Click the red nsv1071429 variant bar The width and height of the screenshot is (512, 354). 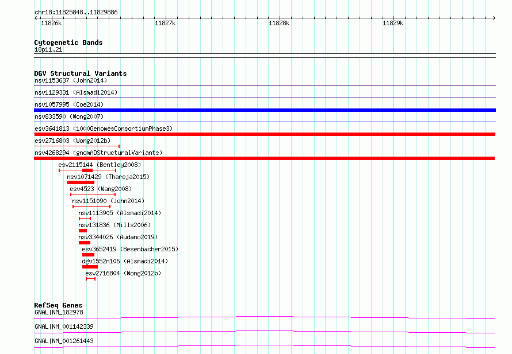(81, 182)
